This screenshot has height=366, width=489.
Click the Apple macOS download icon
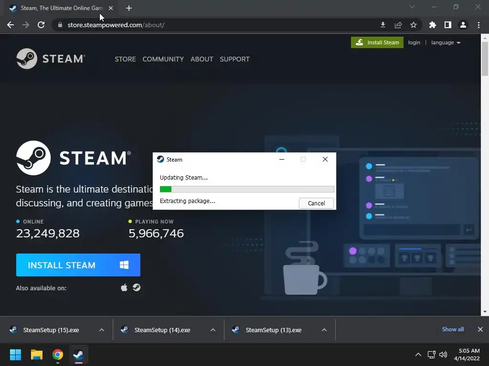(x=124, y=287)
